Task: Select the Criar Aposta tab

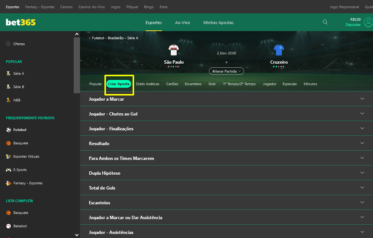Action: coord(119,84)
